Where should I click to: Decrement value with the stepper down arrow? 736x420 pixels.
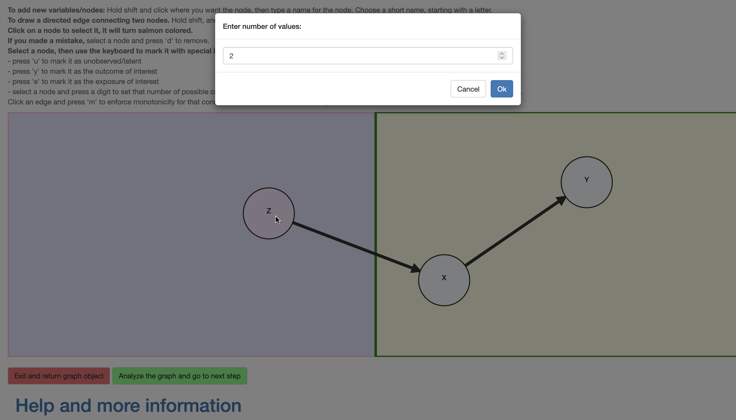click(x=502, y=58)
